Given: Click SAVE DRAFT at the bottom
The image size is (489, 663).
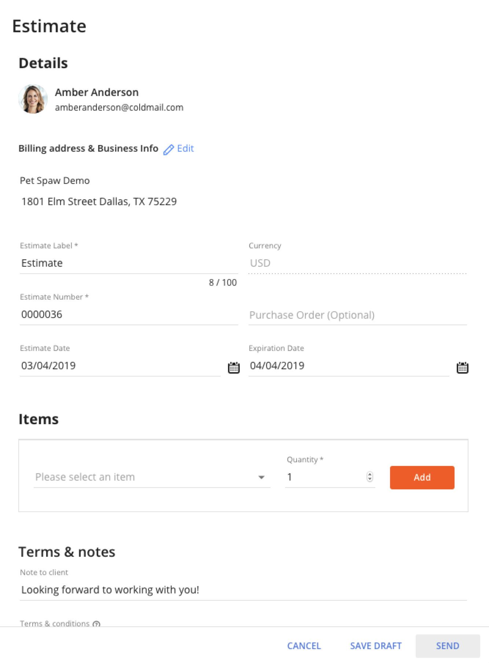Looking at the screenshot, I should pyautogui.click(x=376, y=646).
